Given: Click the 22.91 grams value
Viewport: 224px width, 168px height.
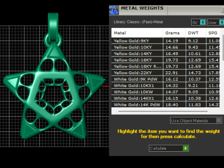Looking at the screenshot, I should 172,73.
